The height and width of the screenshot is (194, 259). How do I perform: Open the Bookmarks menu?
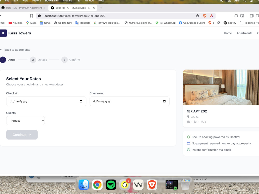(x=52, y=1)
